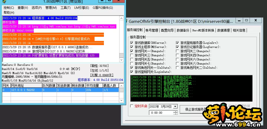Click the 剩余数据 column header
Image resolution: width=267 pixels, height=129 pixels.
pos(78,85)
